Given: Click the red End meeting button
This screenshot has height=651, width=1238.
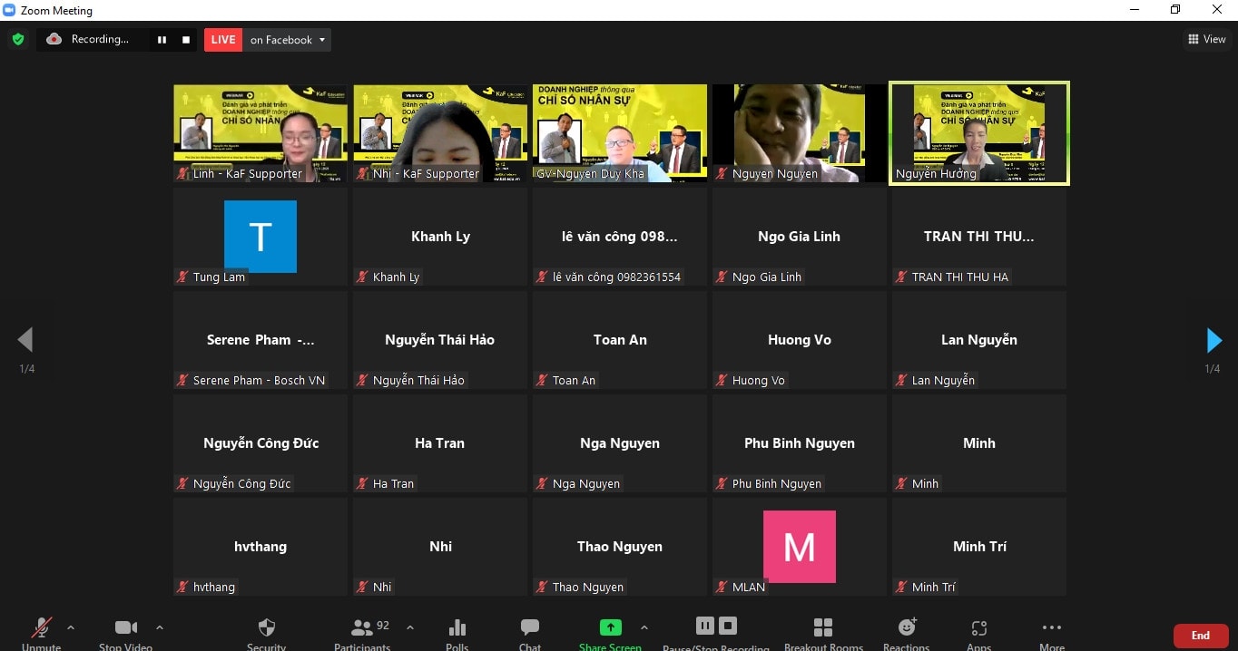Looking at the screenshot, I should pos(1201,636).
